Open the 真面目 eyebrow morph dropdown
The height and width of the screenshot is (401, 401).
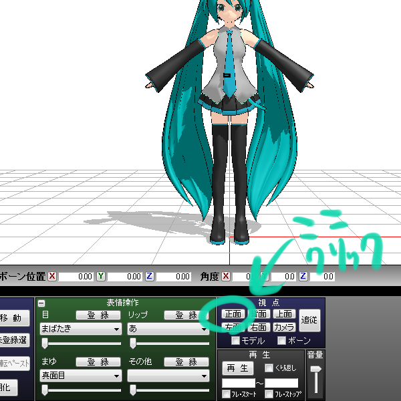coord(81,376)
